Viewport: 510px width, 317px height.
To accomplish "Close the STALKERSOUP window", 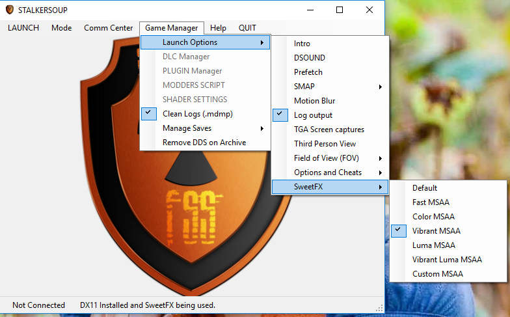I will tap(369, 10).
